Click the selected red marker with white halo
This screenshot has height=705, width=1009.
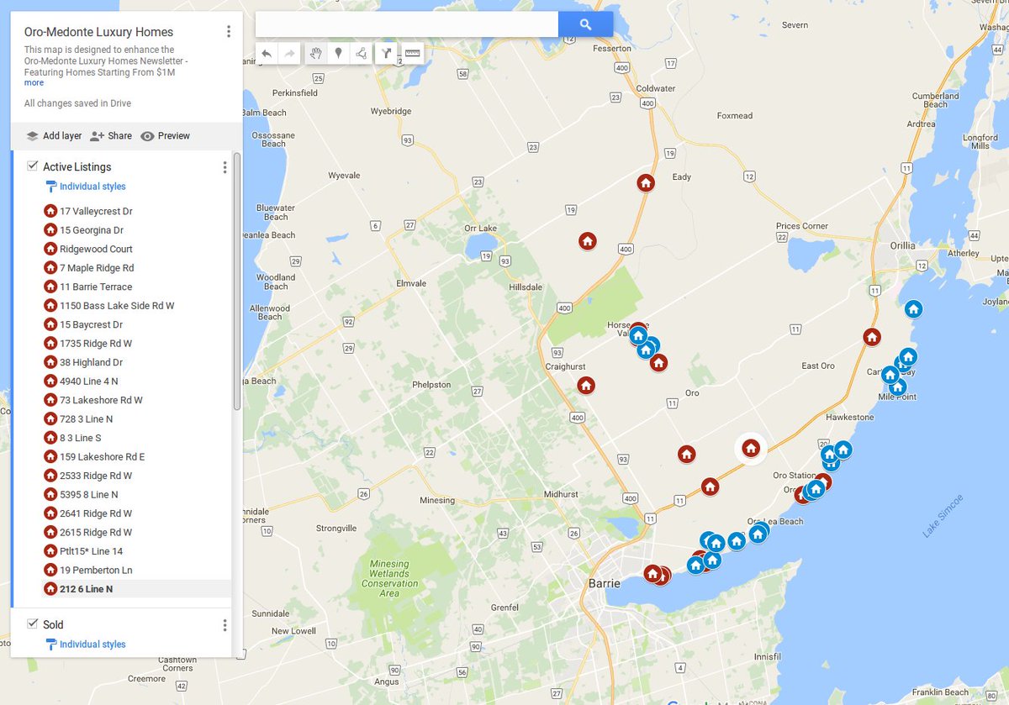coord(751,449)
